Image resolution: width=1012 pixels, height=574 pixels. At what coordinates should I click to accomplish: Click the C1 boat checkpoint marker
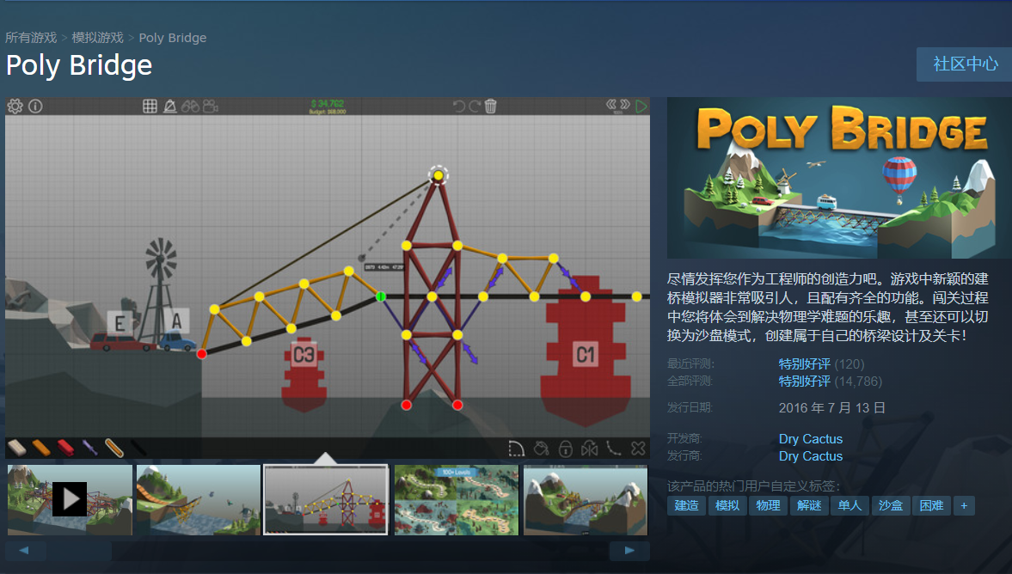tap(586, 354)
